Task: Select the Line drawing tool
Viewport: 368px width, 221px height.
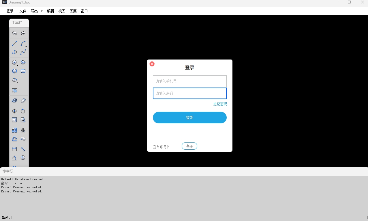Action: (14, 44)
